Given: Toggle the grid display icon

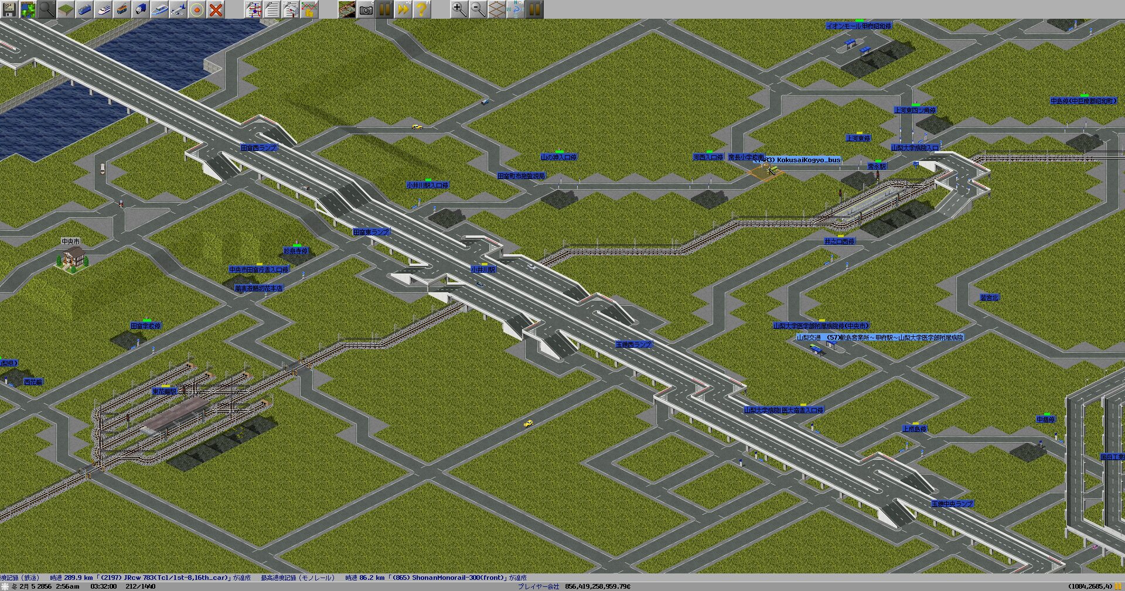Looking at the screenshot, I should [x=497, y=9].
